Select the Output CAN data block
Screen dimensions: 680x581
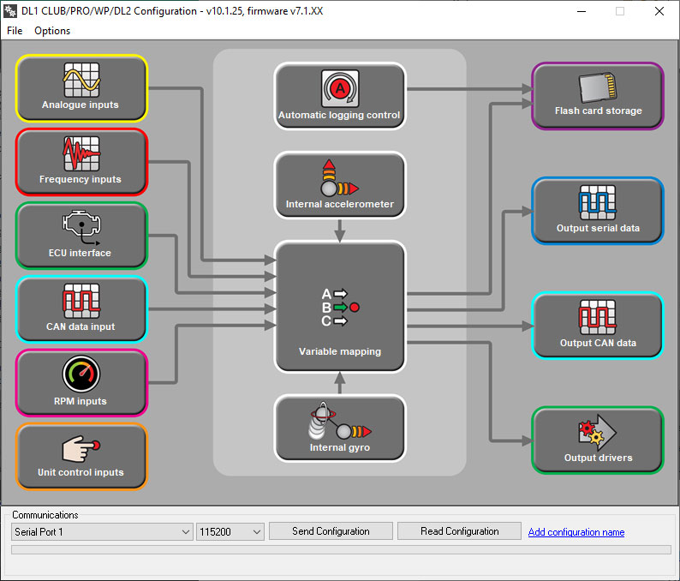pyautogui.click(x=598, y=326)
